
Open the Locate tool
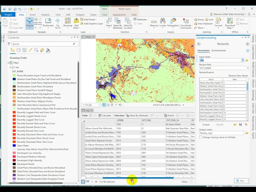(x=163, y=22)
